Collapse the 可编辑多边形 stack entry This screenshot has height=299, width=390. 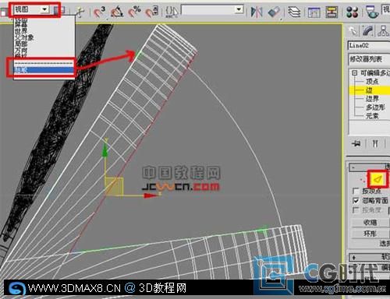(354, 73)
